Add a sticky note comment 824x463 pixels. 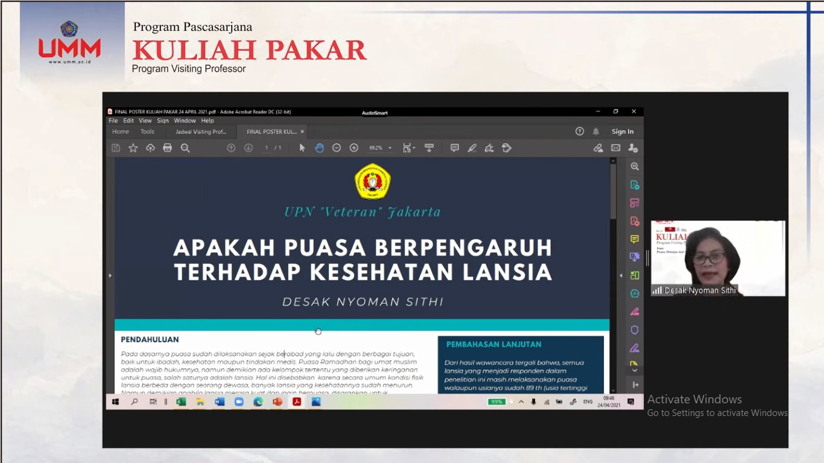point(454,148)
